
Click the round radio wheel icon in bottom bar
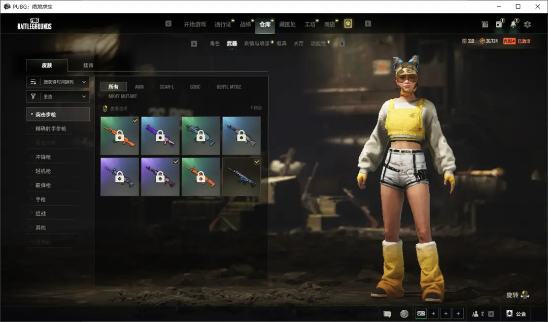click(404, 314)
